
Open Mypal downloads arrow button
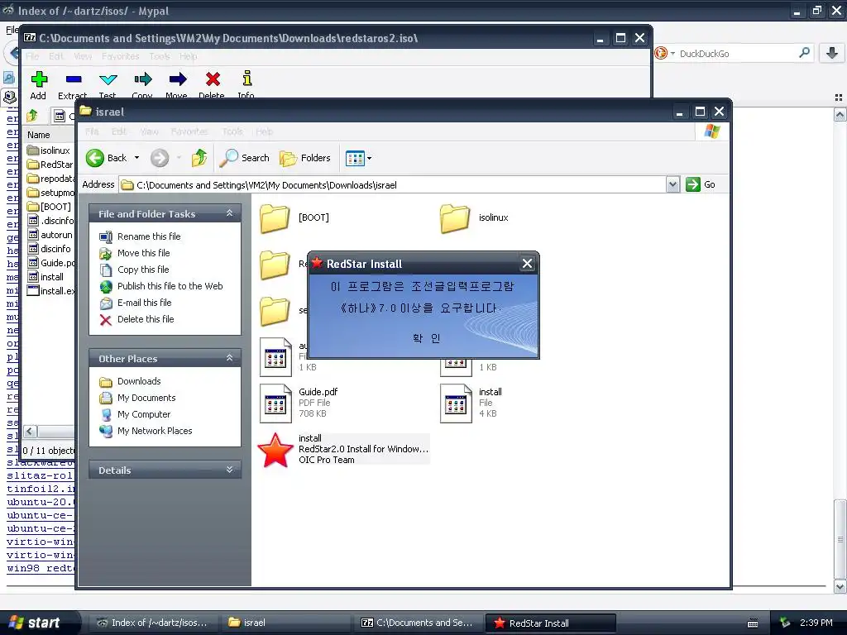[832, 53]
